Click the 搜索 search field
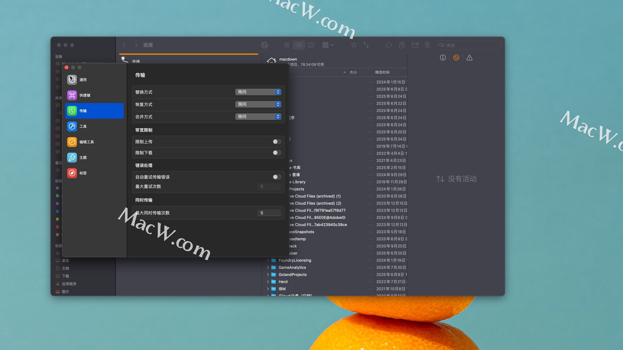Viewport: 623px width, 350px height. coord(469,45)
